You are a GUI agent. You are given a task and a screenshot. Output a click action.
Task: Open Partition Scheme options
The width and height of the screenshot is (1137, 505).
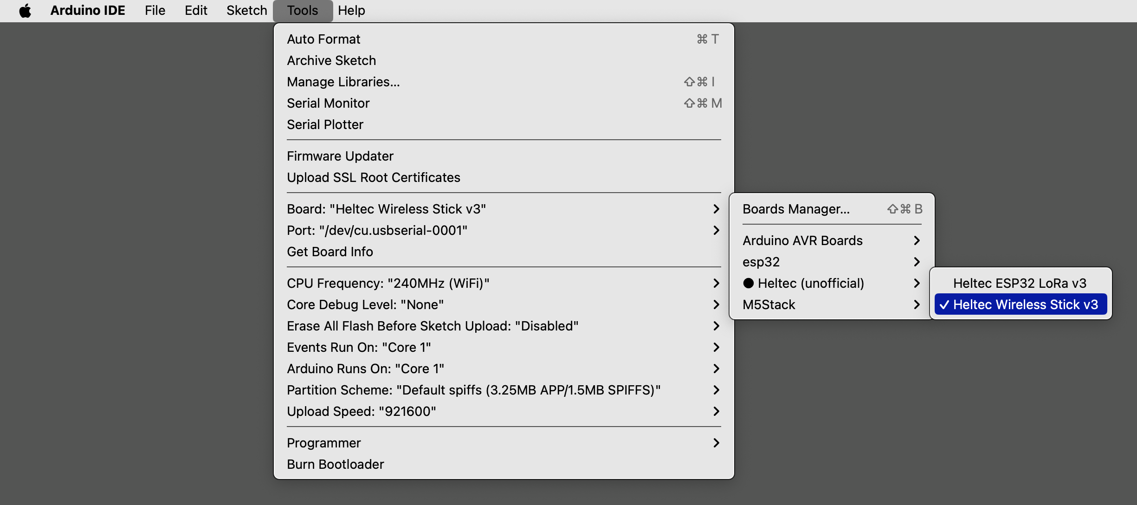point(473,390)
